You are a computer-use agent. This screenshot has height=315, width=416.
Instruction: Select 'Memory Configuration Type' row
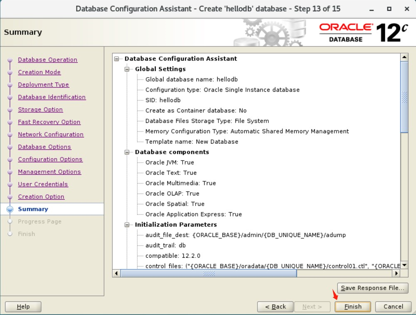point(247,131)
